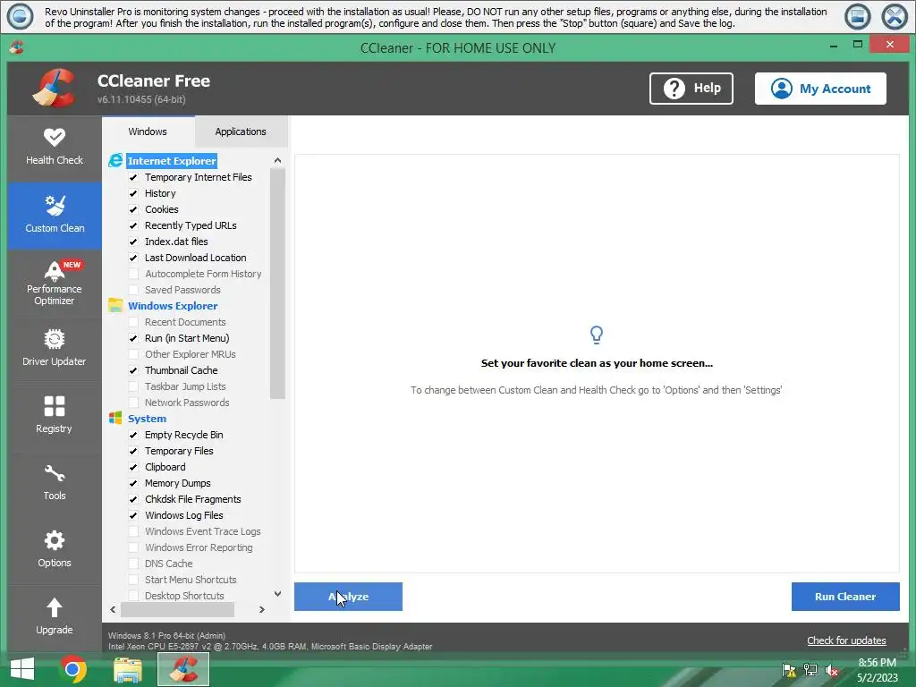The image size is (916, 687).
Task: Switch to the Windows tab
Action: pyautogui.click(x=148, y=131)
